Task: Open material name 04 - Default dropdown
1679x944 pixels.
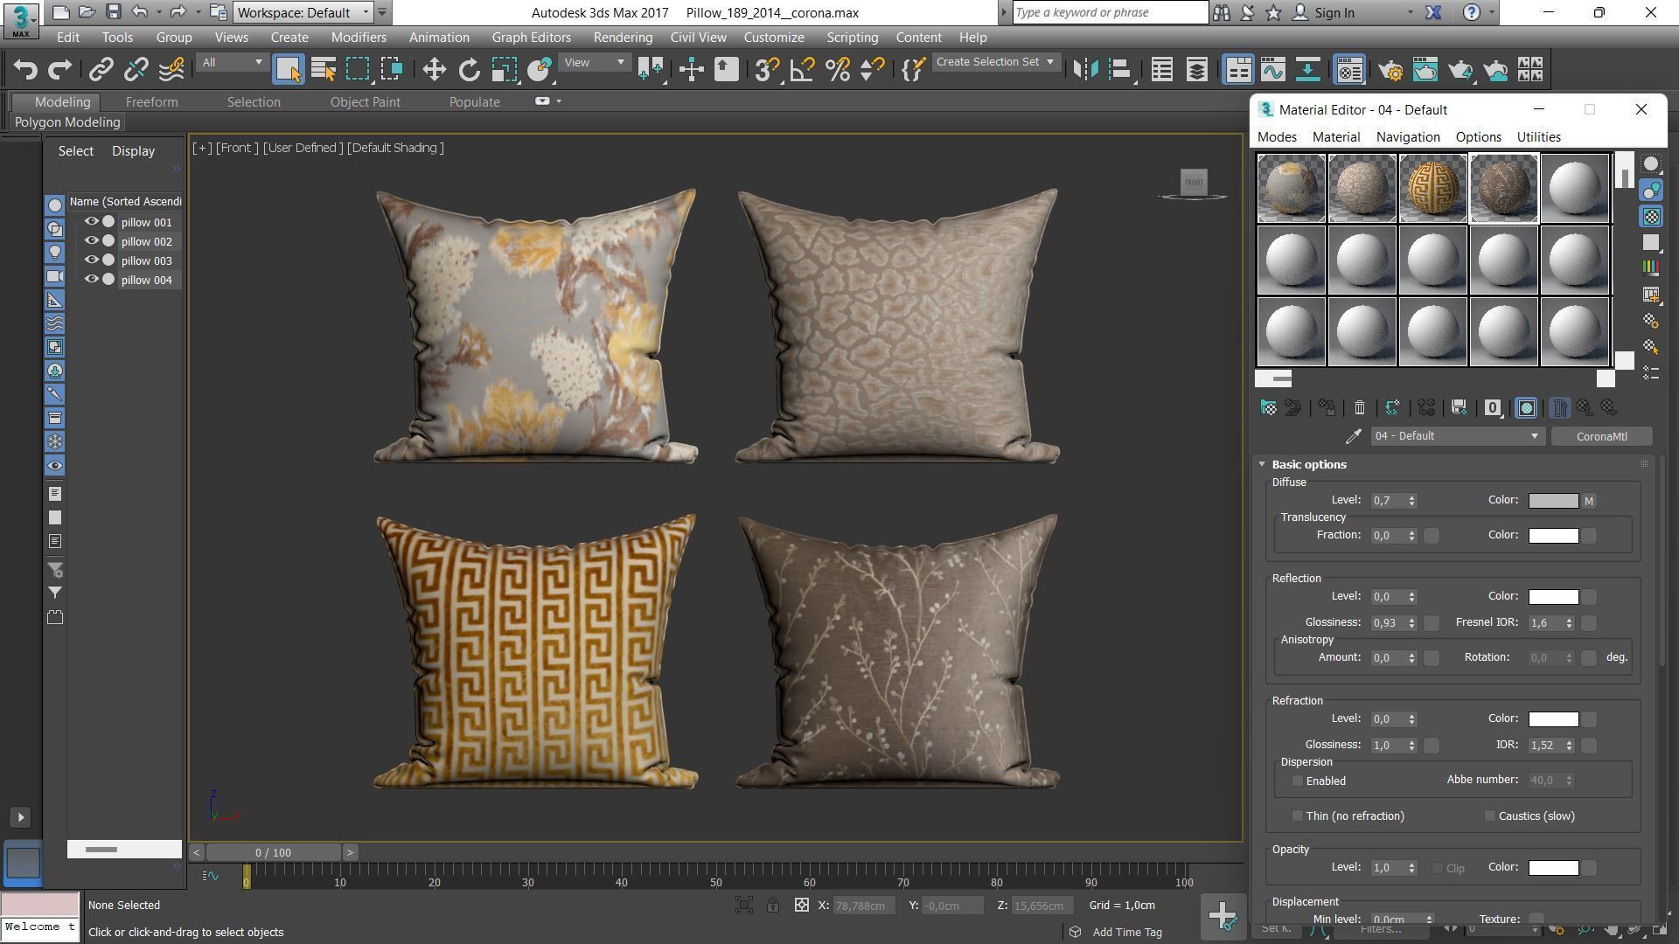Action: point(1456,436)
